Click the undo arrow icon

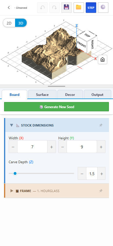[42, 8]
